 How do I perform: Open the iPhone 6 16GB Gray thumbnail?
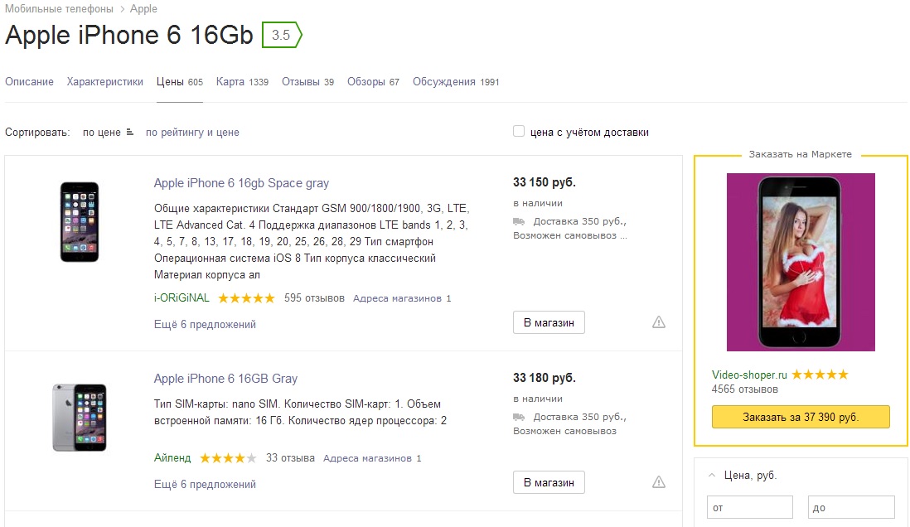click(x=80, y=418)
